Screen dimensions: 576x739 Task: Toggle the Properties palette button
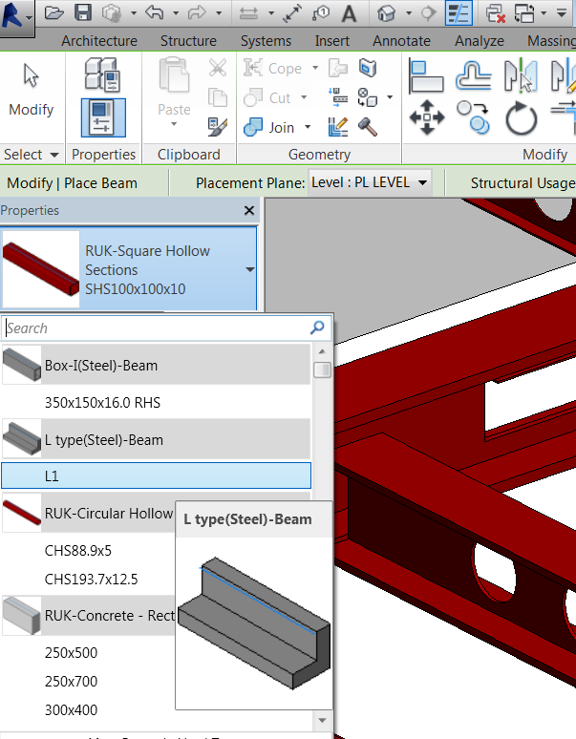[x=103, y=117]
